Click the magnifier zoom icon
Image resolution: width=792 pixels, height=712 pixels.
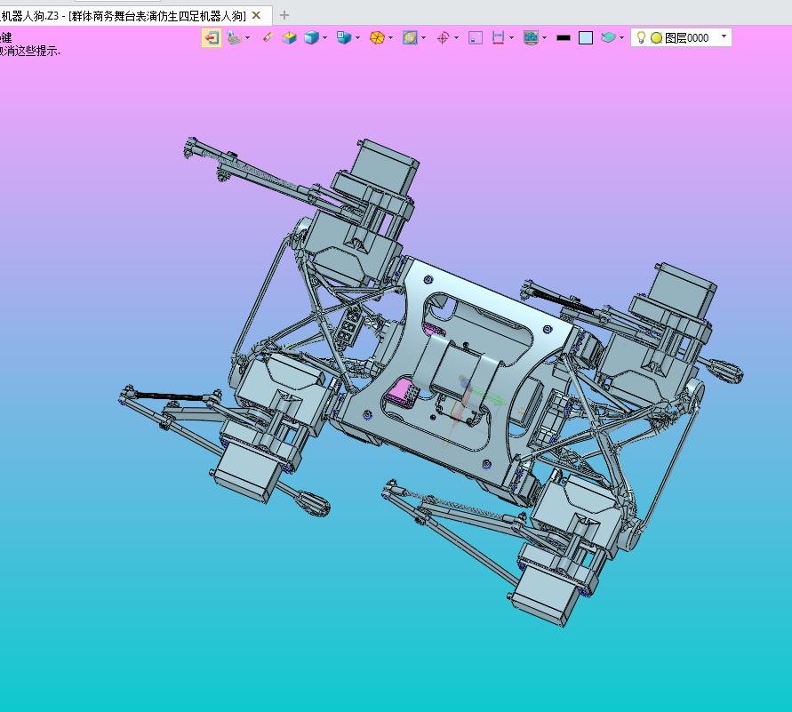(410, 37)
